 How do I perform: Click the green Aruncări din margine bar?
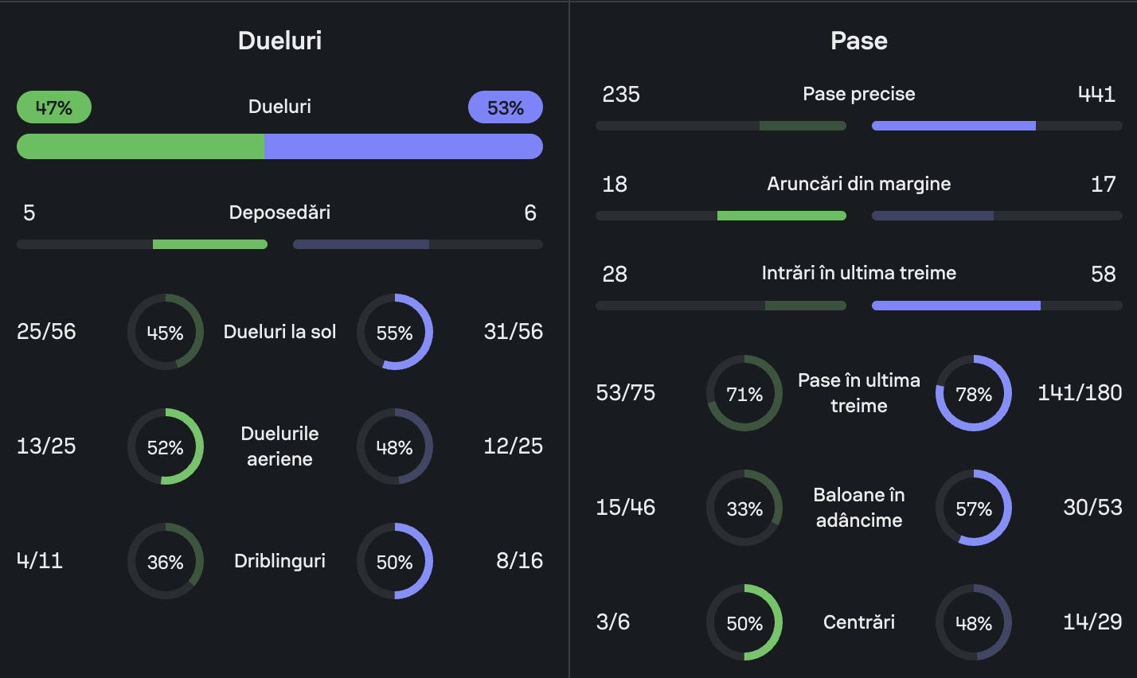[x=781, y=216]
